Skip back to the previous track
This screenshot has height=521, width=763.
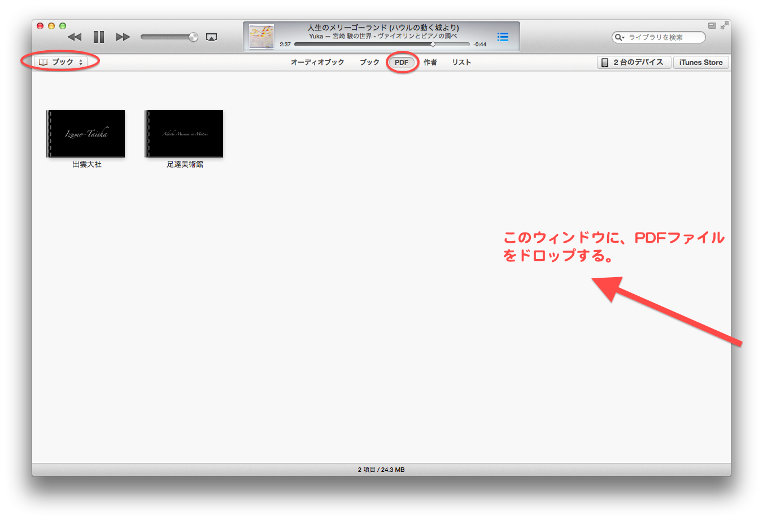[75, 37]
